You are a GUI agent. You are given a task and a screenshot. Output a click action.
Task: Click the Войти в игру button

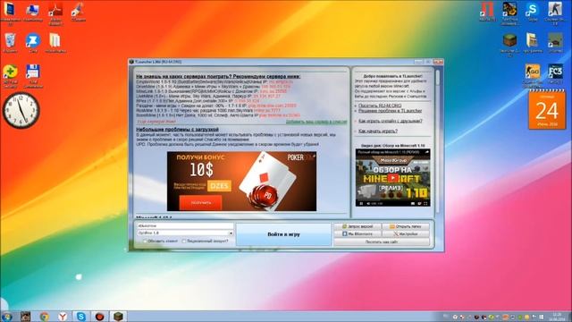pos(283,234)
